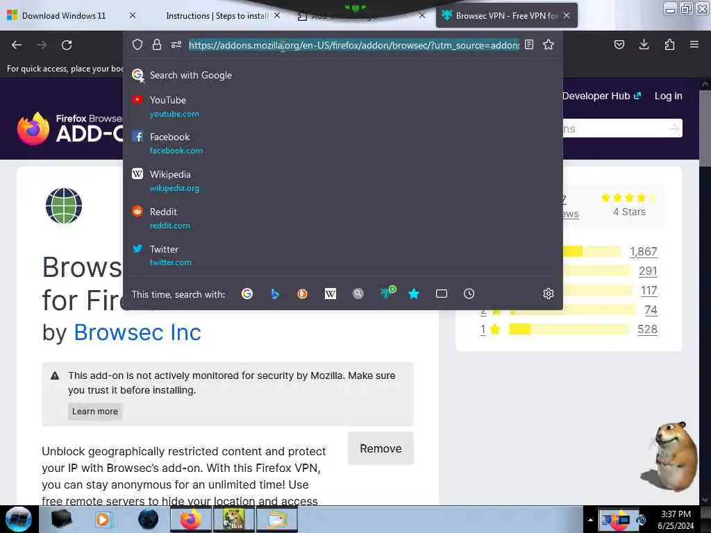Viewport: 711px width, 533px height.
Task: Open the 291 reviews count
Action: (x=648, y=271)
